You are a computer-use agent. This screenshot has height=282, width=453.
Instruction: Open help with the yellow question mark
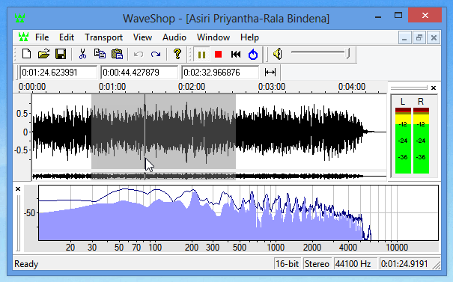(177, 54)
